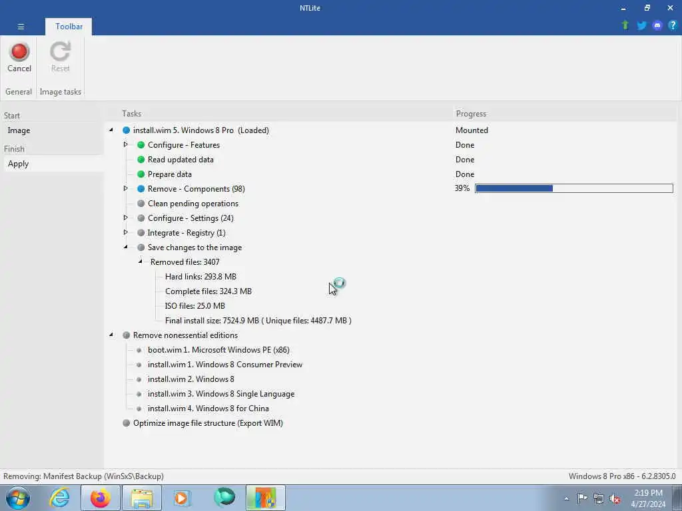Expand Remove - Components (98) node
Image resolution: width=682 pixels, height=511 pixels.
tap(126, 188)
